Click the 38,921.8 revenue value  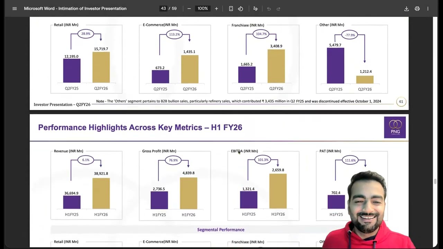(101, 174)
